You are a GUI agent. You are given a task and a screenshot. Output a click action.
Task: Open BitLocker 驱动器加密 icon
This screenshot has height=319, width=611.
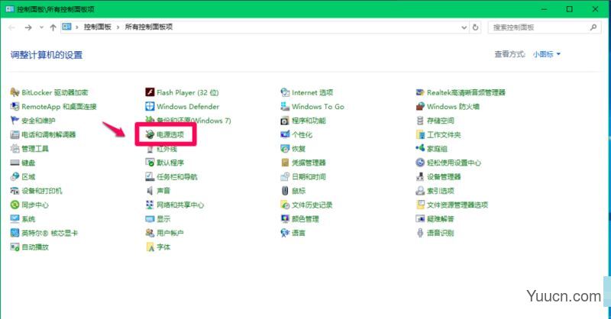(15, 92)
